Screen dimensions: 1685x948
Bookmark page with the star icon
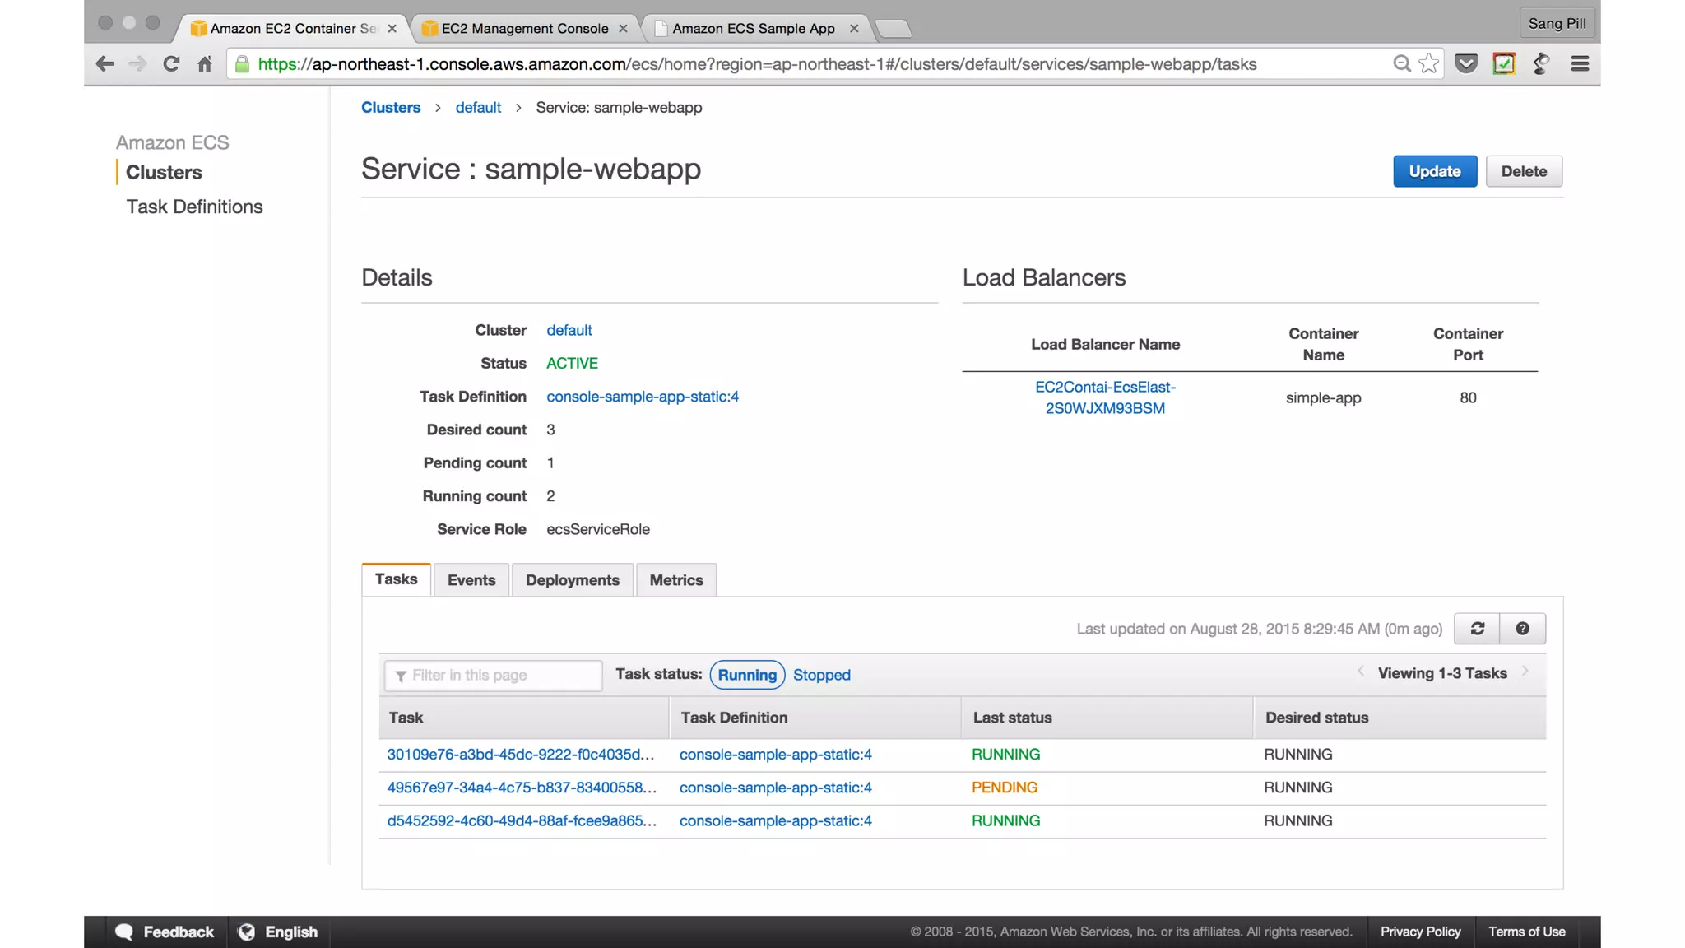click(1429, 64)
